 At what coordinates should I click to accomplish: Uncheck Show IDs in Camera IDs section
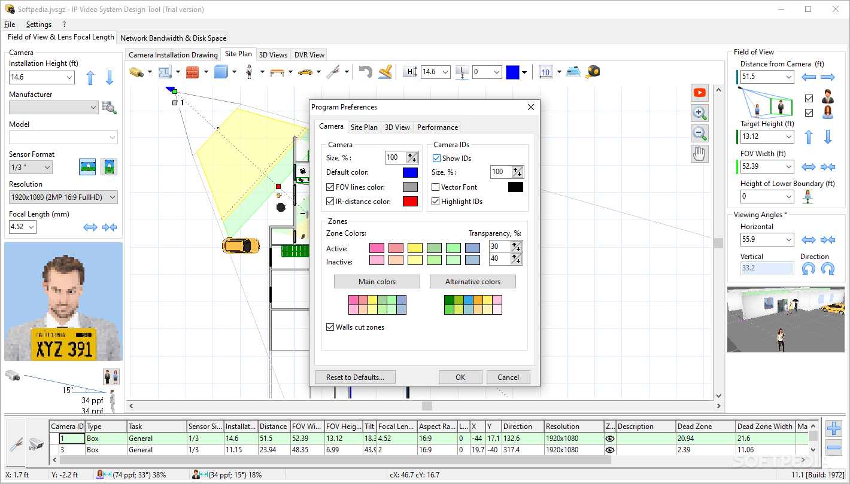(x=436, y=158)
